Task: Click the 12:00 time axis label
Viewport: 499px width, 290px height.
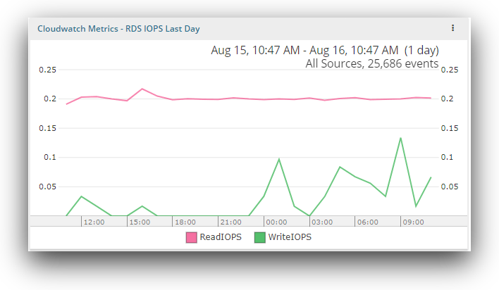Action: click(x=94, y=222)
